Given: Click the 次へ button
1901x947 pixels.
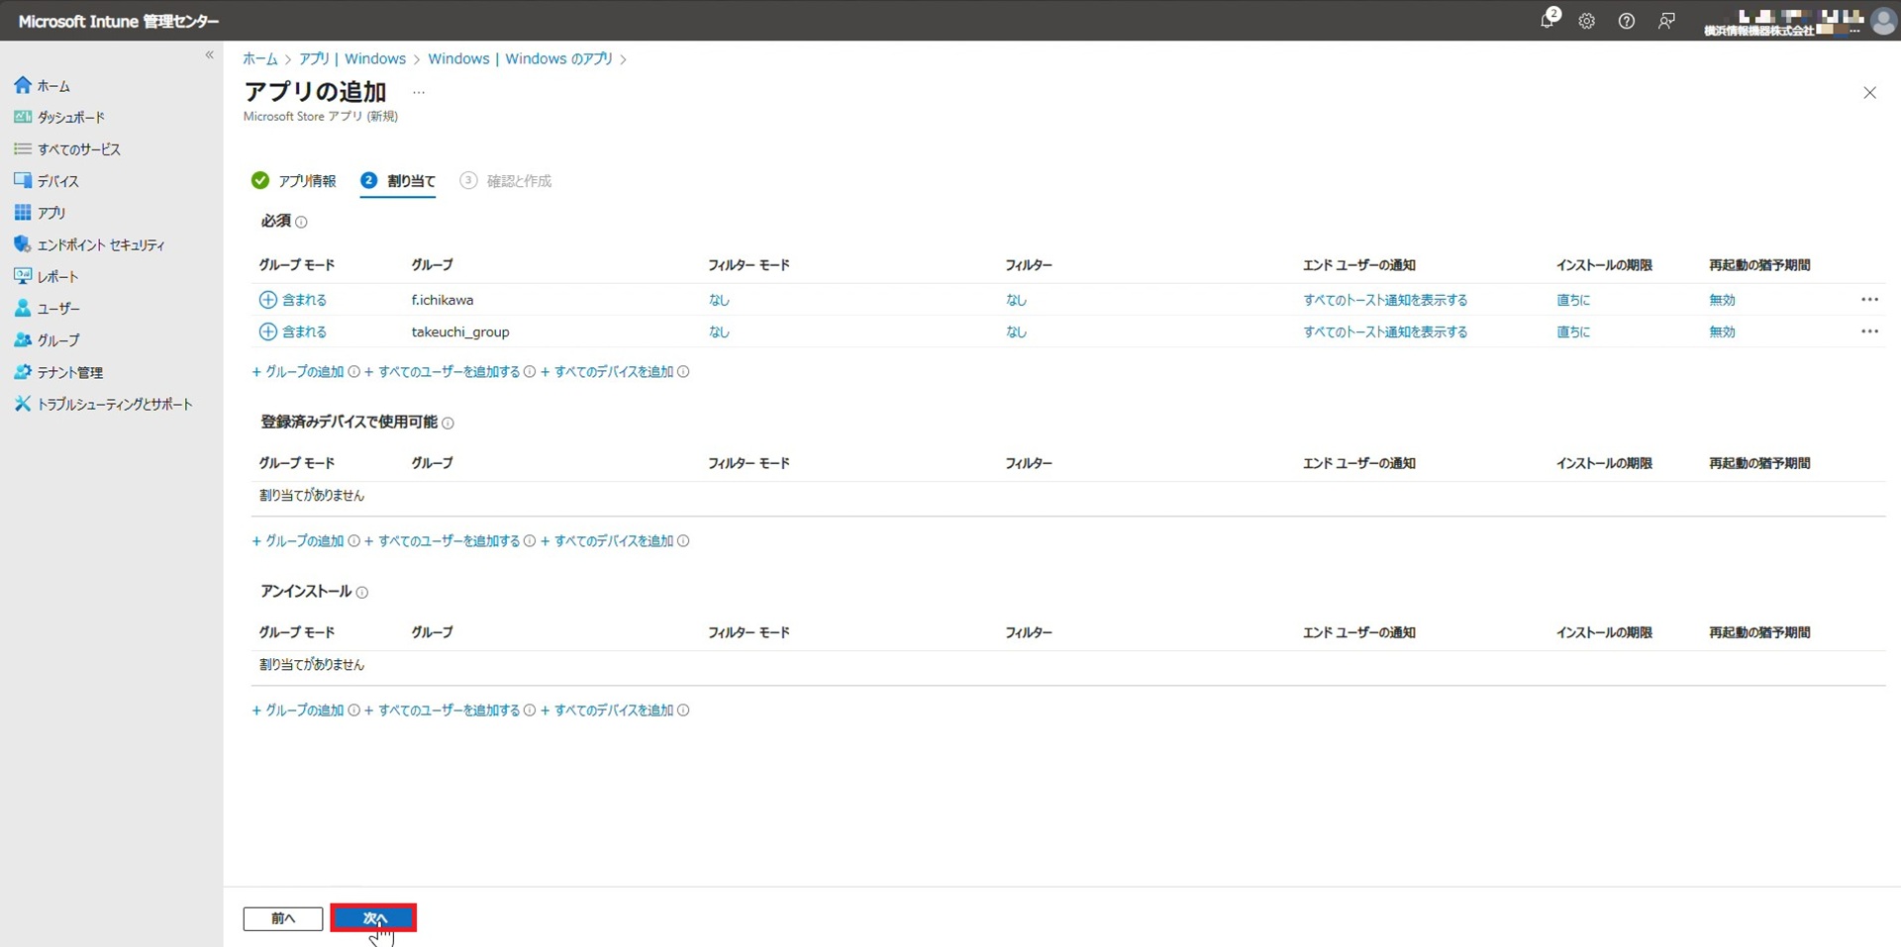Looking at the screenshot, I should [x=373, y=918].
